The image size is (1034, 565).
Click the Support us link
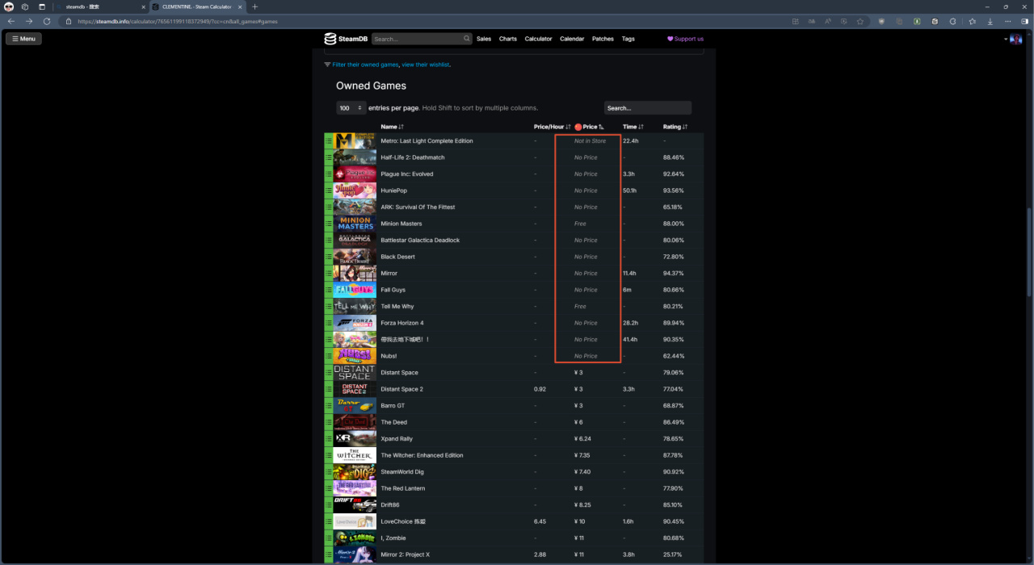pos(685,39)
